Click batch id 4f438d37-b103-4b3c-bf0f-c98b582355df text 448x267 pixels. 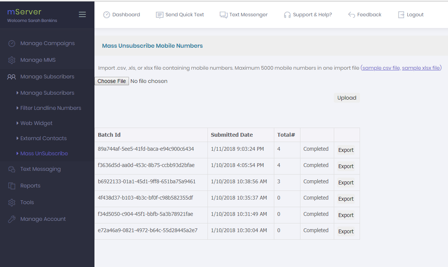click(145, 198)
